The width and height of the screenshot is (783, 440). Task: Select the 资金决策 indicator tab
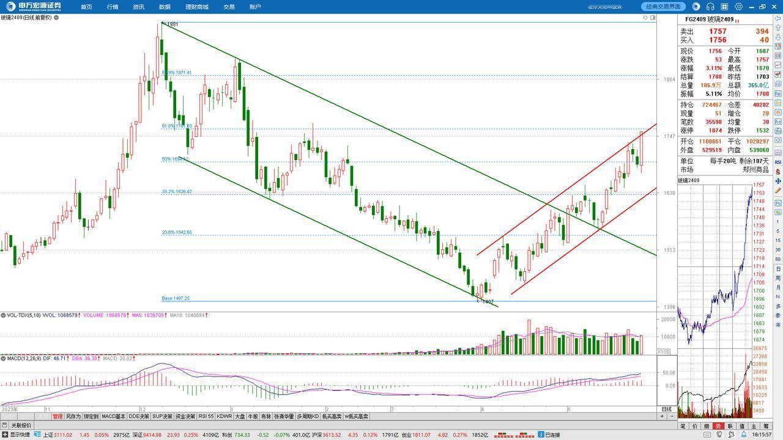click(185, 416)
